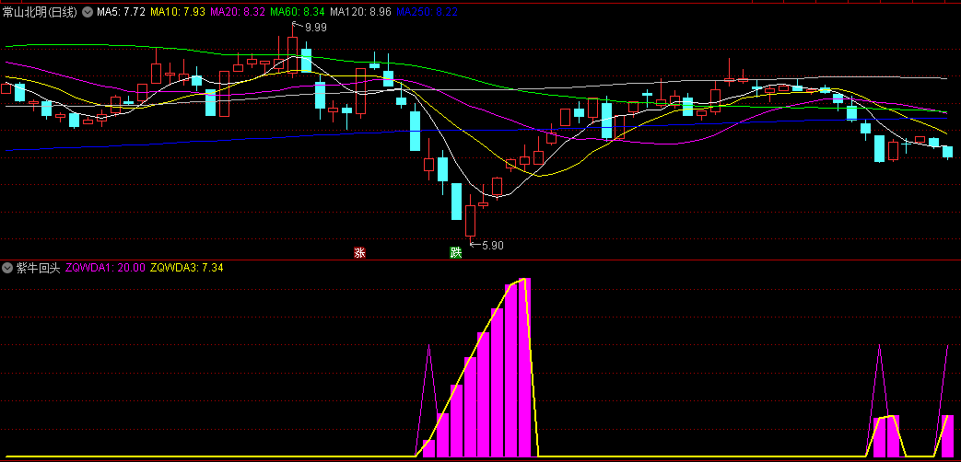The image size is (961, 462).
Task: Select the MA60: 8.34 label
Action: 298,12
